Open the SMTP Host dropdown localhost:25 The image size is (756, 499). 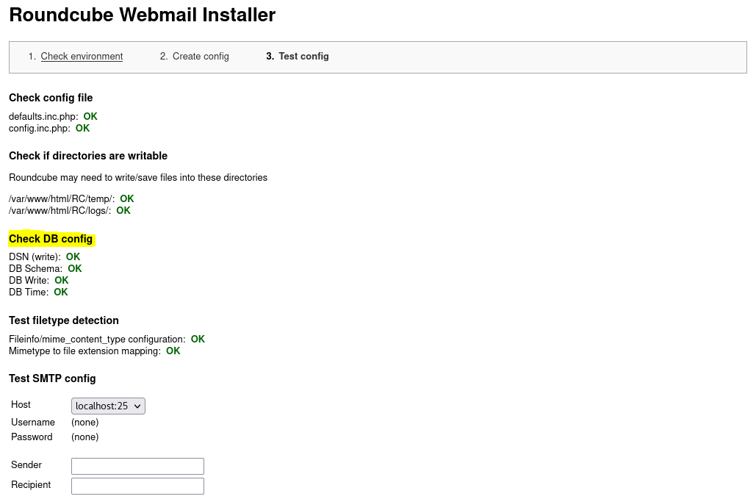point(108,406)
